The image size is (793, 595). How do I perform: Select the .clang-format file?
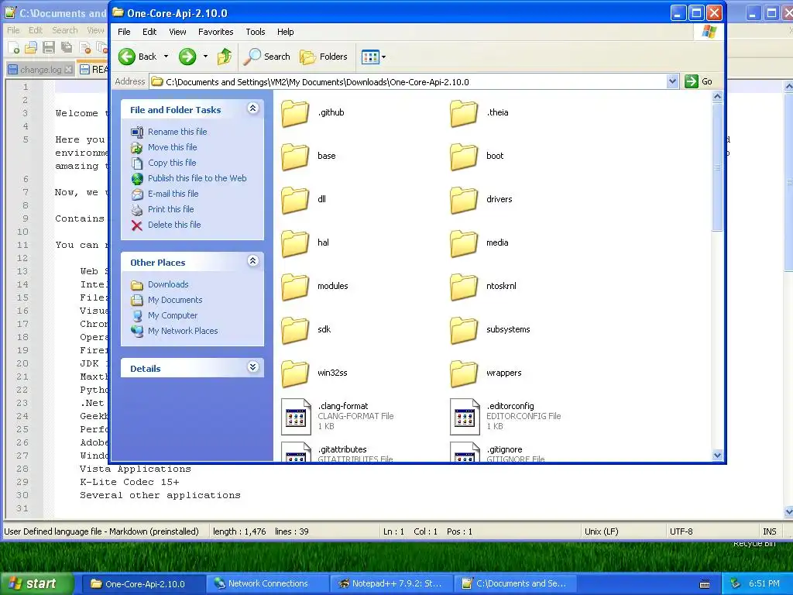tap(338, 416)
